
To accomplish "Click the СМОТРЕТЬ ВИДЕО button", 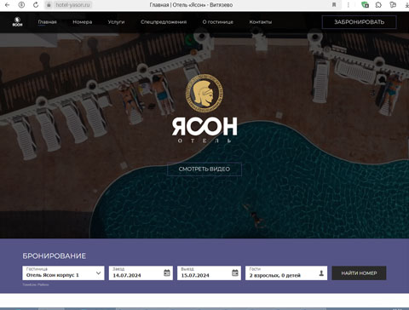I will (204, 169).
